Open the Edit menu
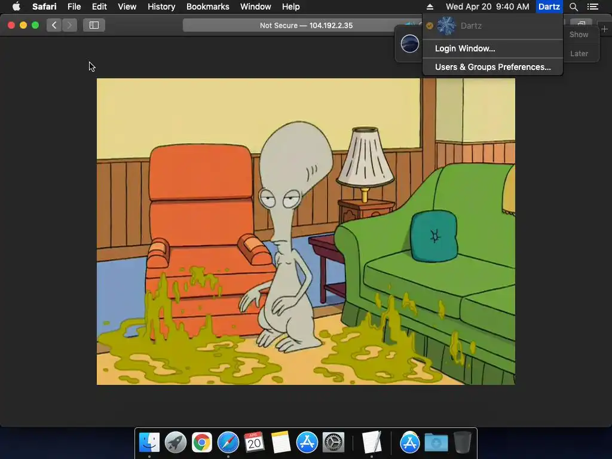Screen dimensions: 612x459 click(99, 7)
